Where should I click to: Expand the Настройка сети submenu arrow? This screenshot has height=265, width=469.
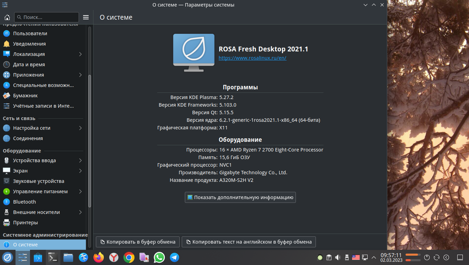[80, 128]
